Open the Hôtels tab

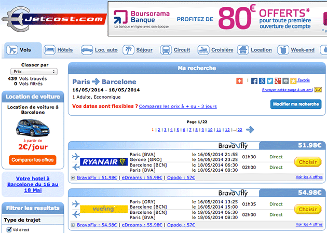click(65, 50)
